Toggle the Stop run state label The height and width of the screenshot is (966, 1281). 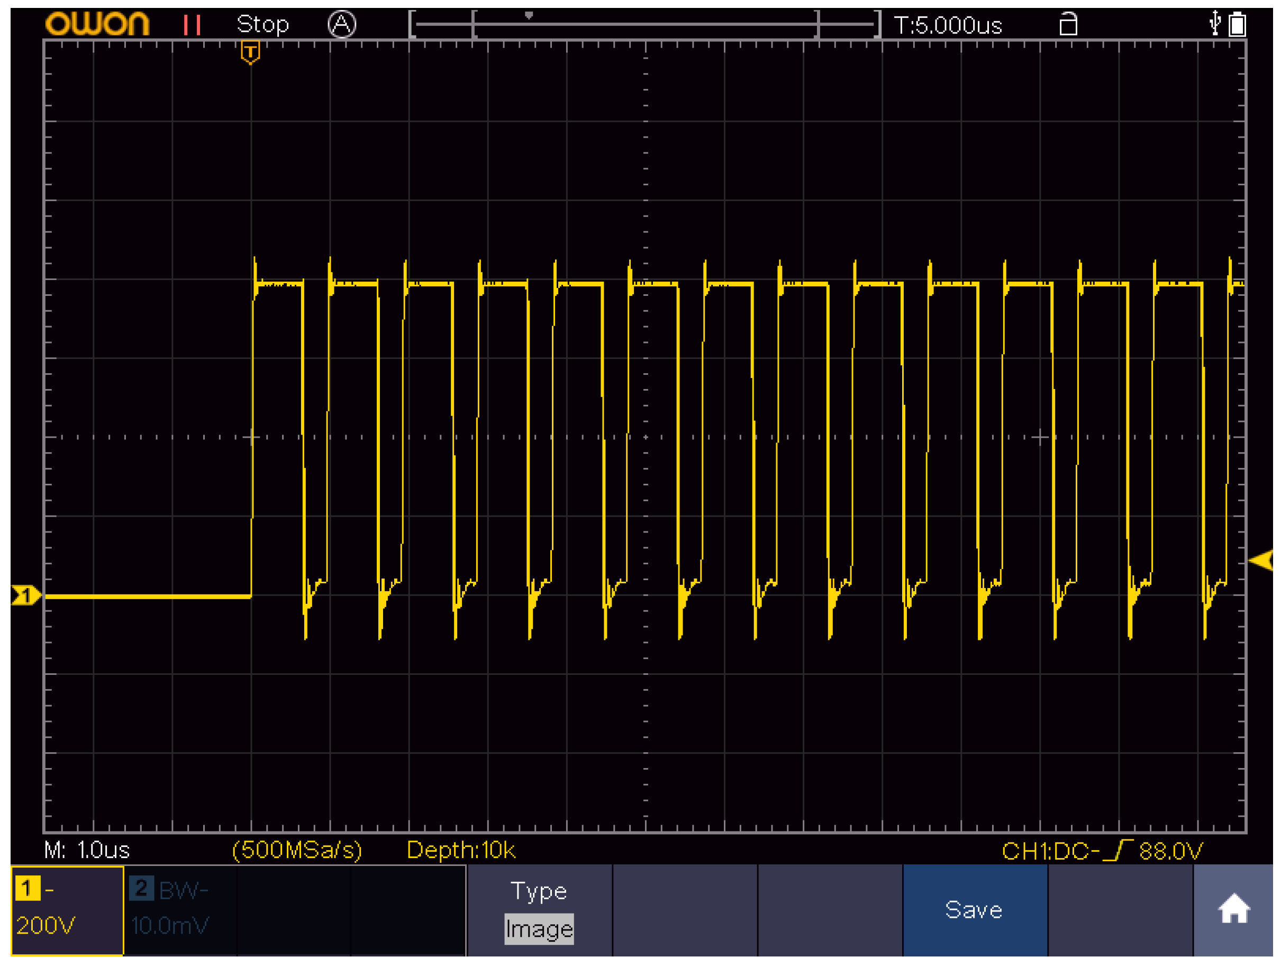coord(262,24)
